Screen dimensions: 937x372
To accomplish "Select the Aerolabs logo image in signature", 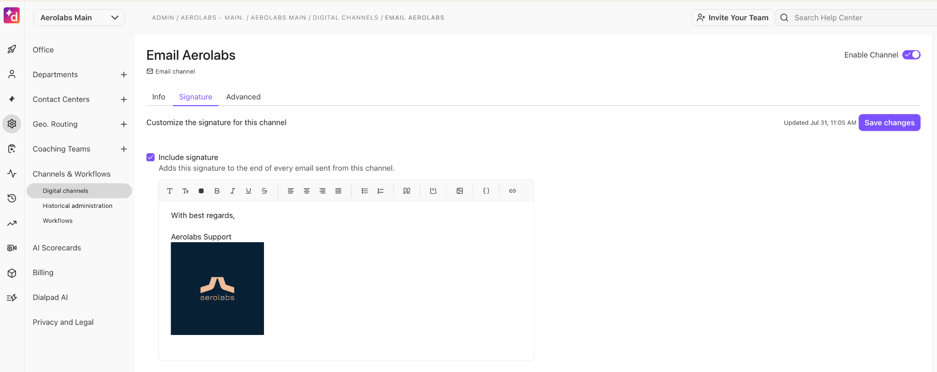I will (217, 288).
